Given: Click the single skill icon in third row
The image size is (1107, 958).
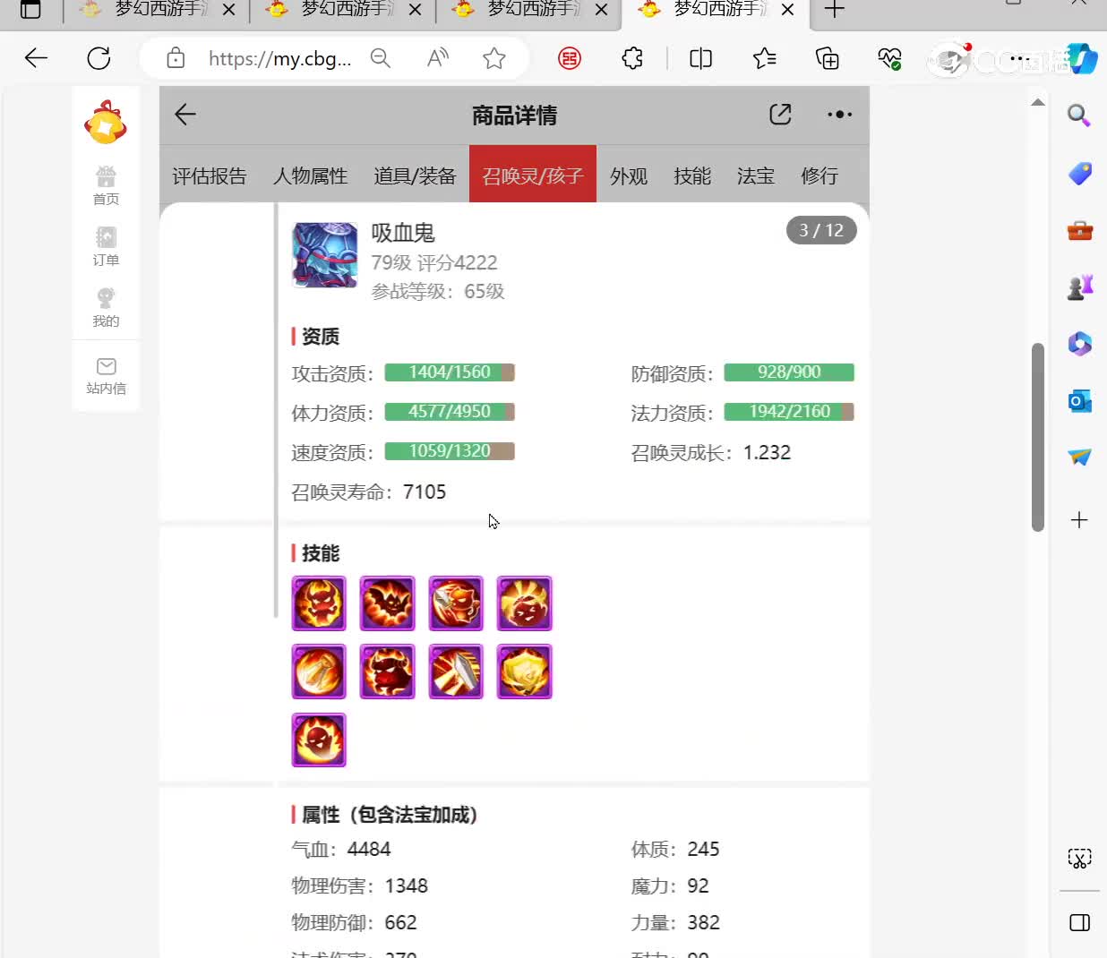Looking at the screenshot, I should [319, 740].
